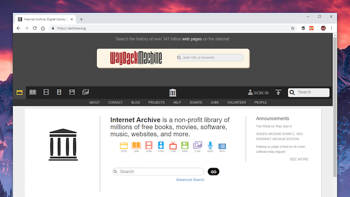Image resolution: width=350 pixels, height=197 pixels.
Task: Open the CONTACT menu item
Action: pos(115,102)
